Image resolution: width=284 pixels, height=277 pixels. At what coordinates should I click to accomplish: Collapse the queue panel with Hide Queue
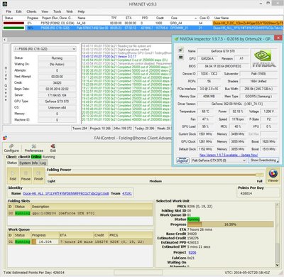coord(6,84)
